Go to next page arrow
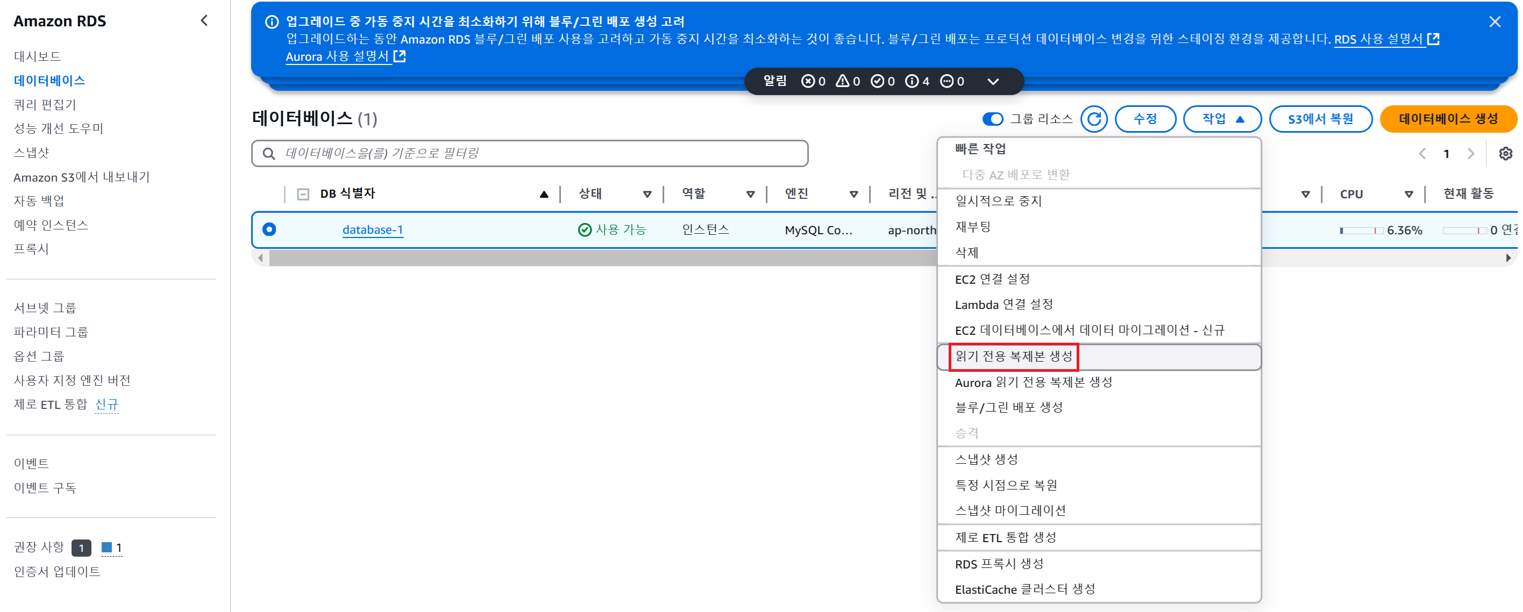1523x612 pixels. click(x=1471, y=154)
